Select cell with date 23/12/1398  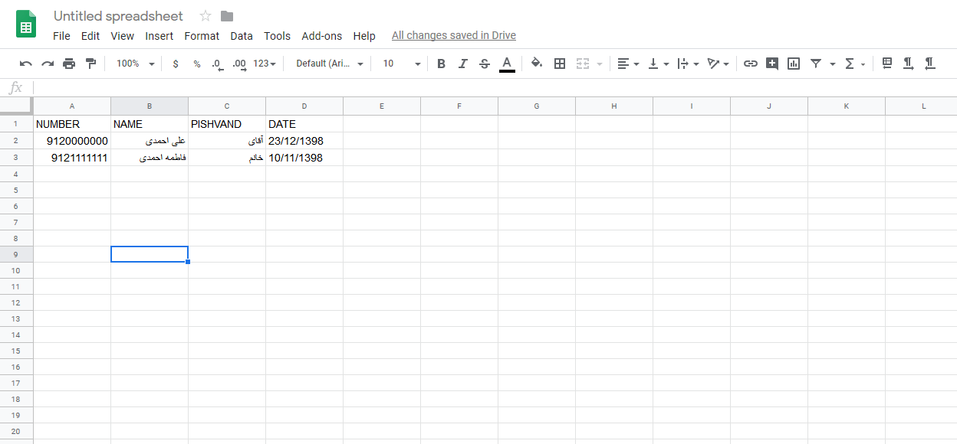pos(304,141)
